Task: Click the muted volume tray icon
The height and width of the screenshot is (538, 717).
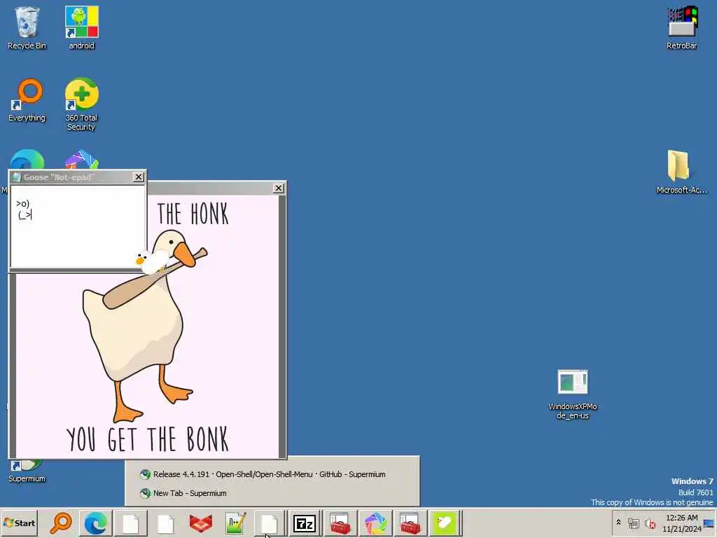Action: 650,523
